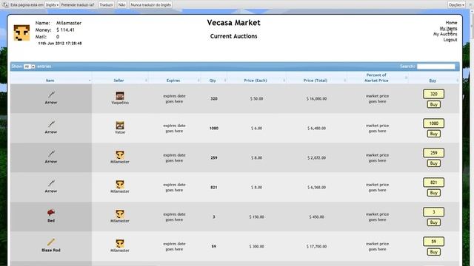The width and height of the screenshot is (474, 266).
Task: Click quantity field showing 320
Action: click(x=433, y=94)
